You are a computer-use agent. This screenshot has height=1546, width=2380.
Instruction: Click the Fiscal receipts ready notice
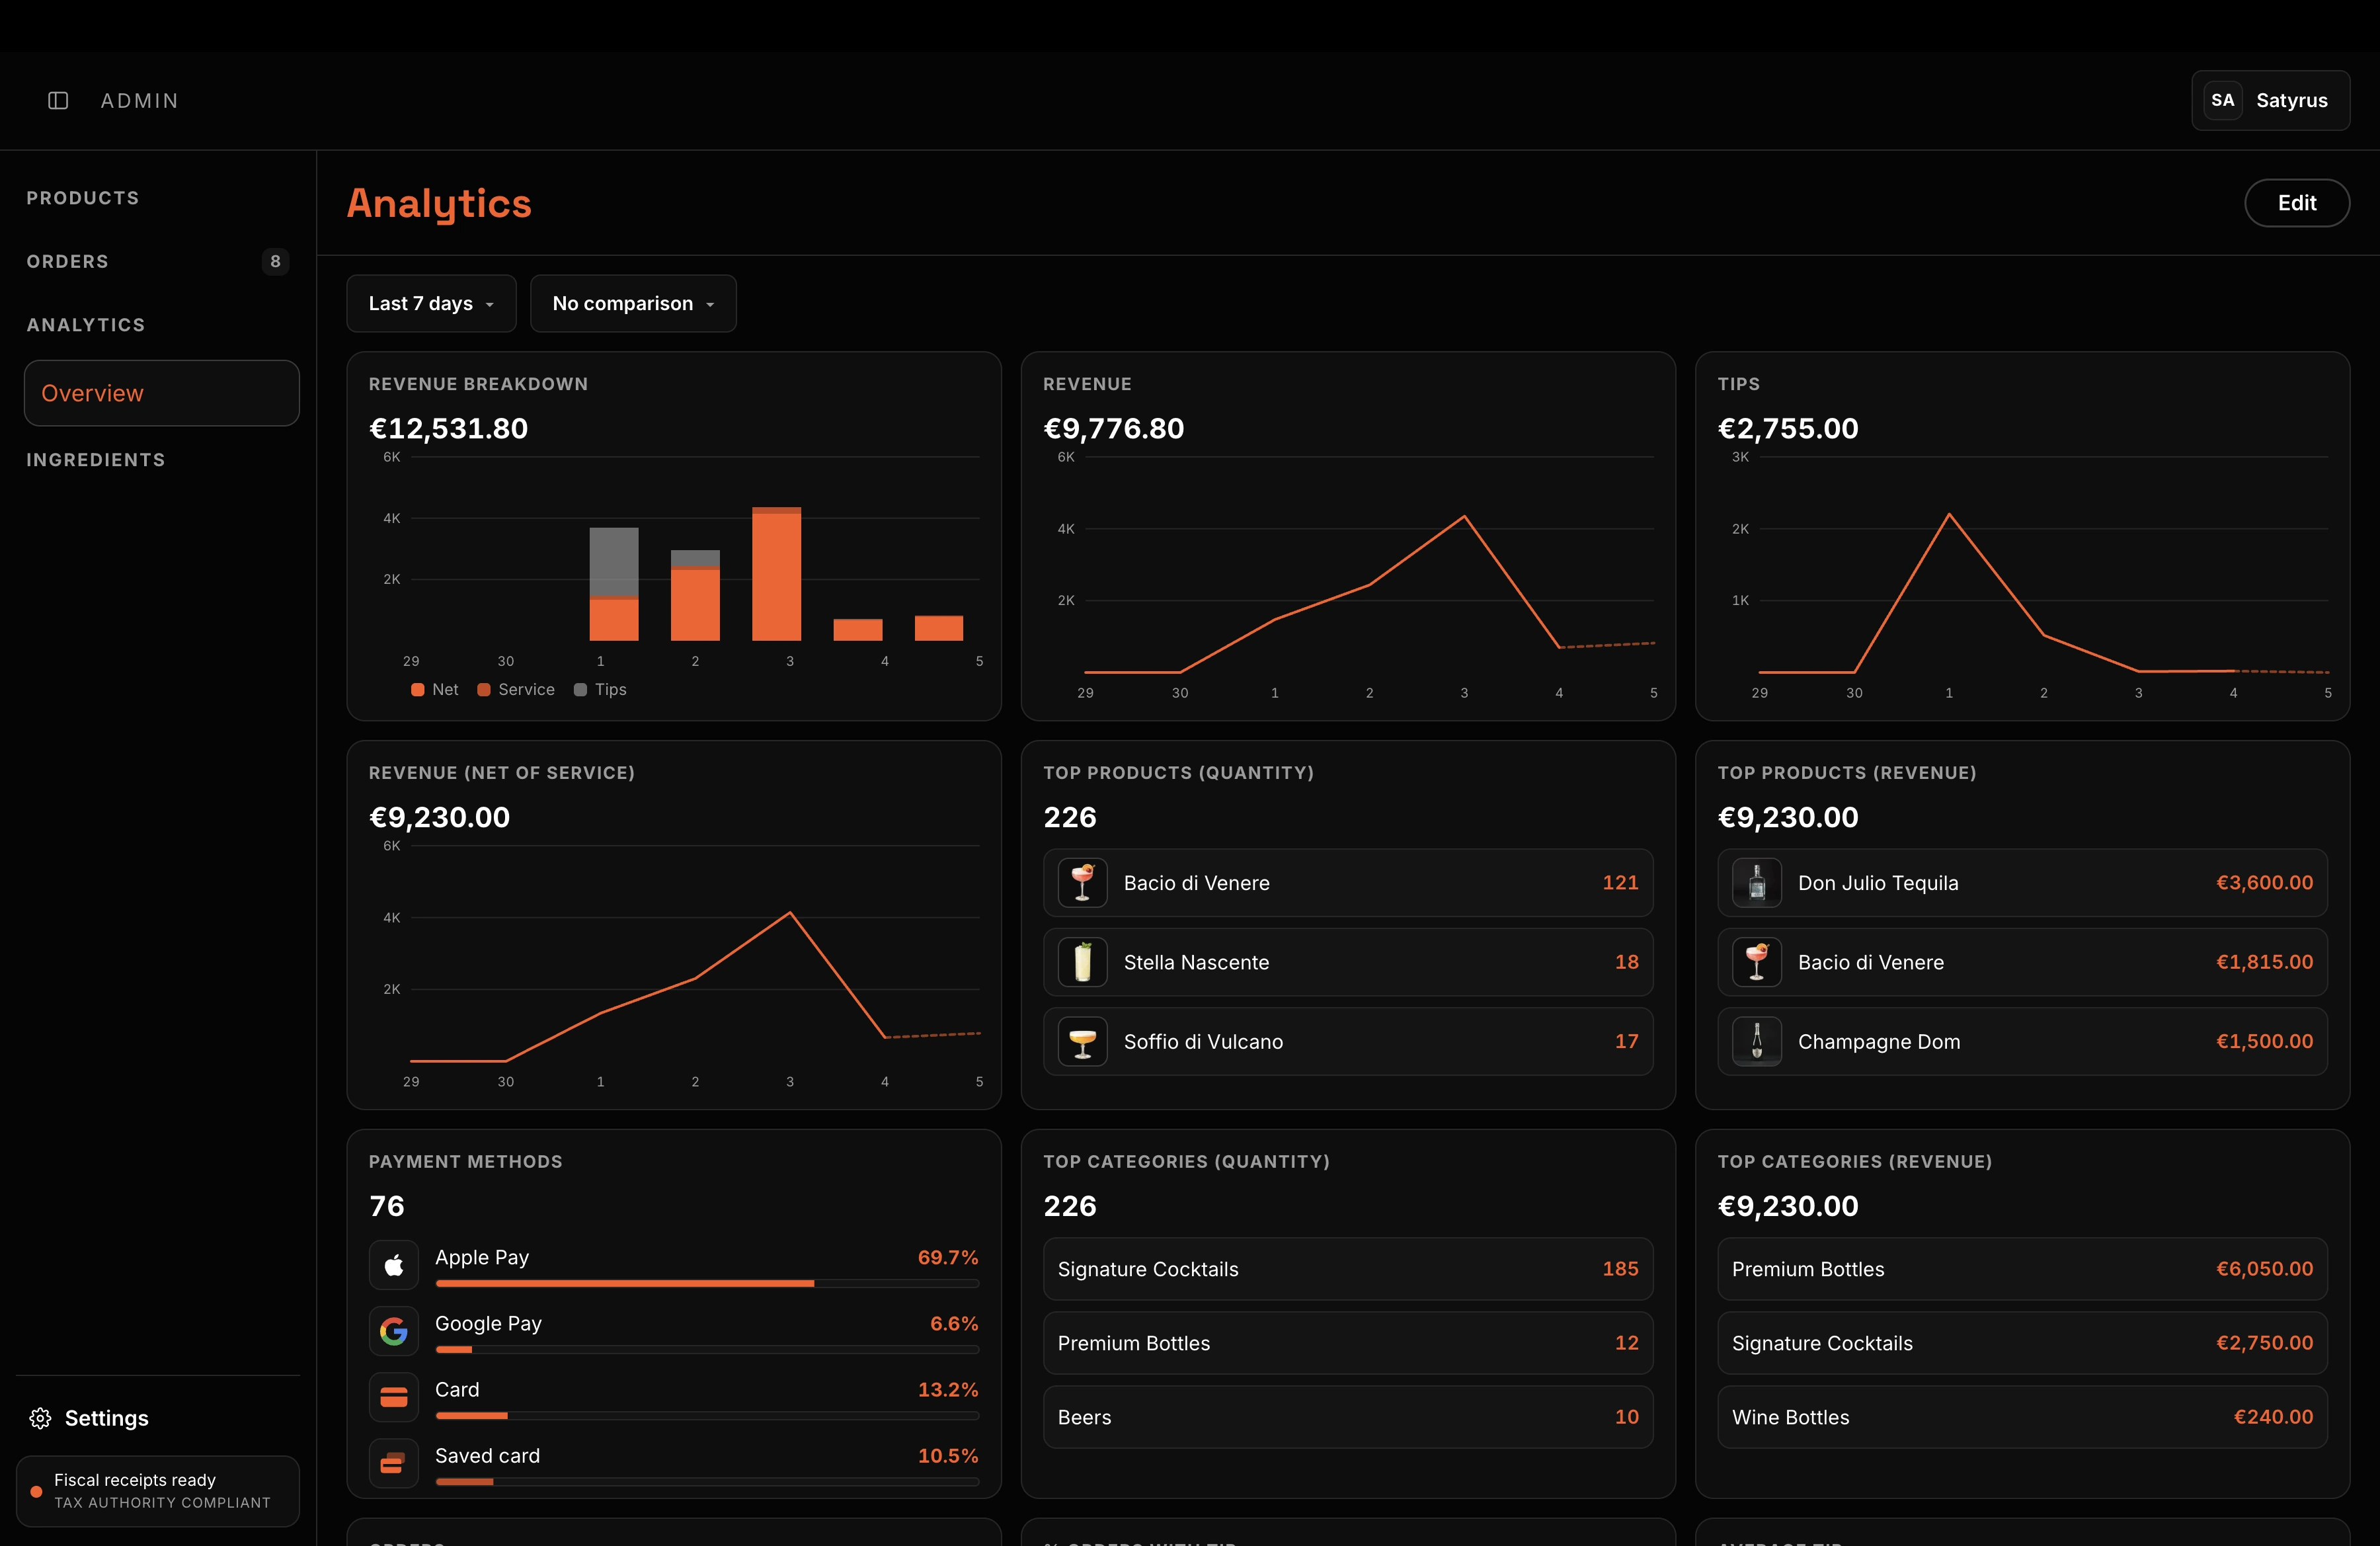coord(158,1491)
